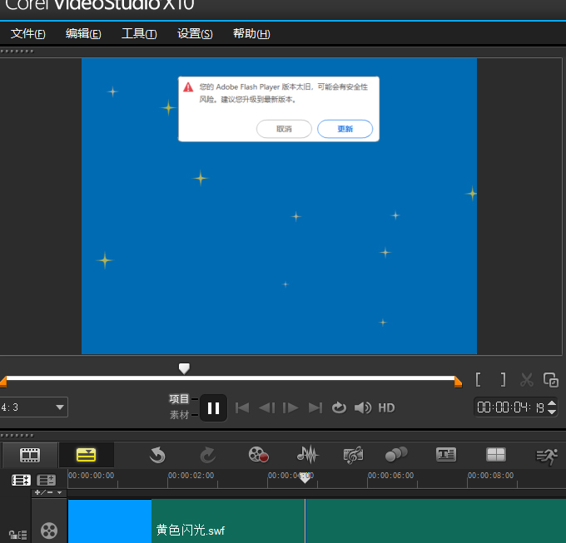Step to the next frame
Image resolution: width=566 pixels, height=543 pixels.
(290, 407)
